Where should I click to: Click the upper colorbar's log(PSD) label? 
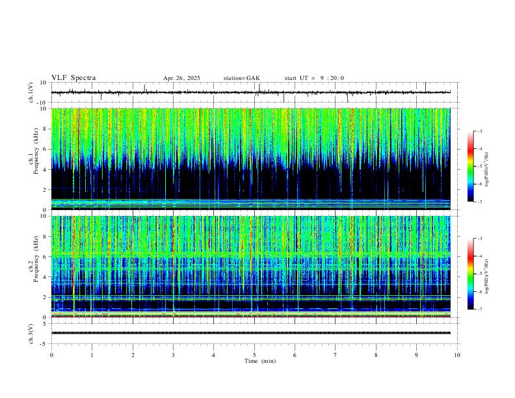pyautogui.click(x=486, y=169)
